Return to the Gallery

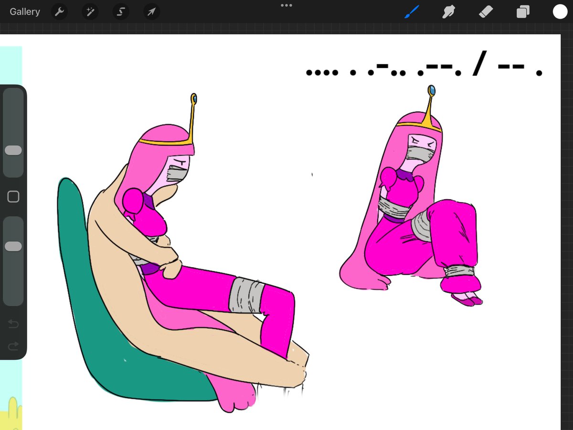pos(25,12)
